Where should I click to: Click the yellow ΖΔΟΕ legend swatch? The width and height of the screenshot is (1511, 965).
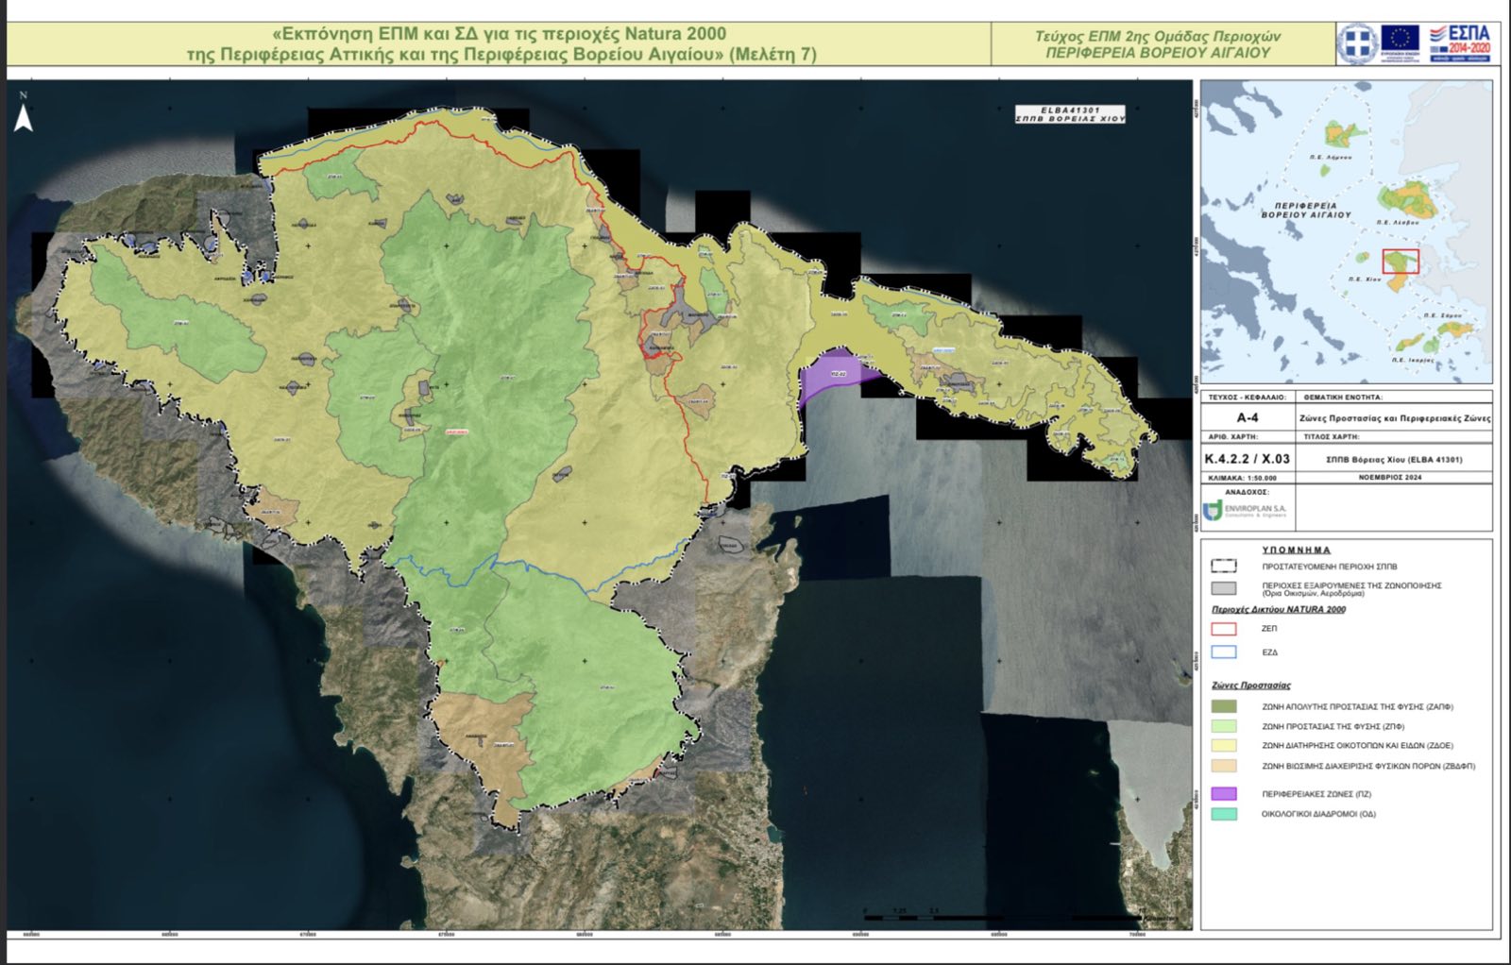[1224, 746]
